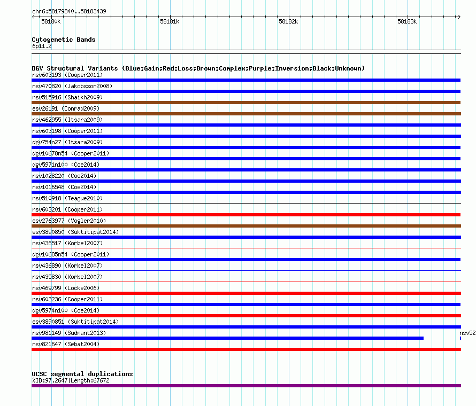Click the thin red line under nsv436517
Viewport: 476px width, 406px height.
(x=246, y=248)
